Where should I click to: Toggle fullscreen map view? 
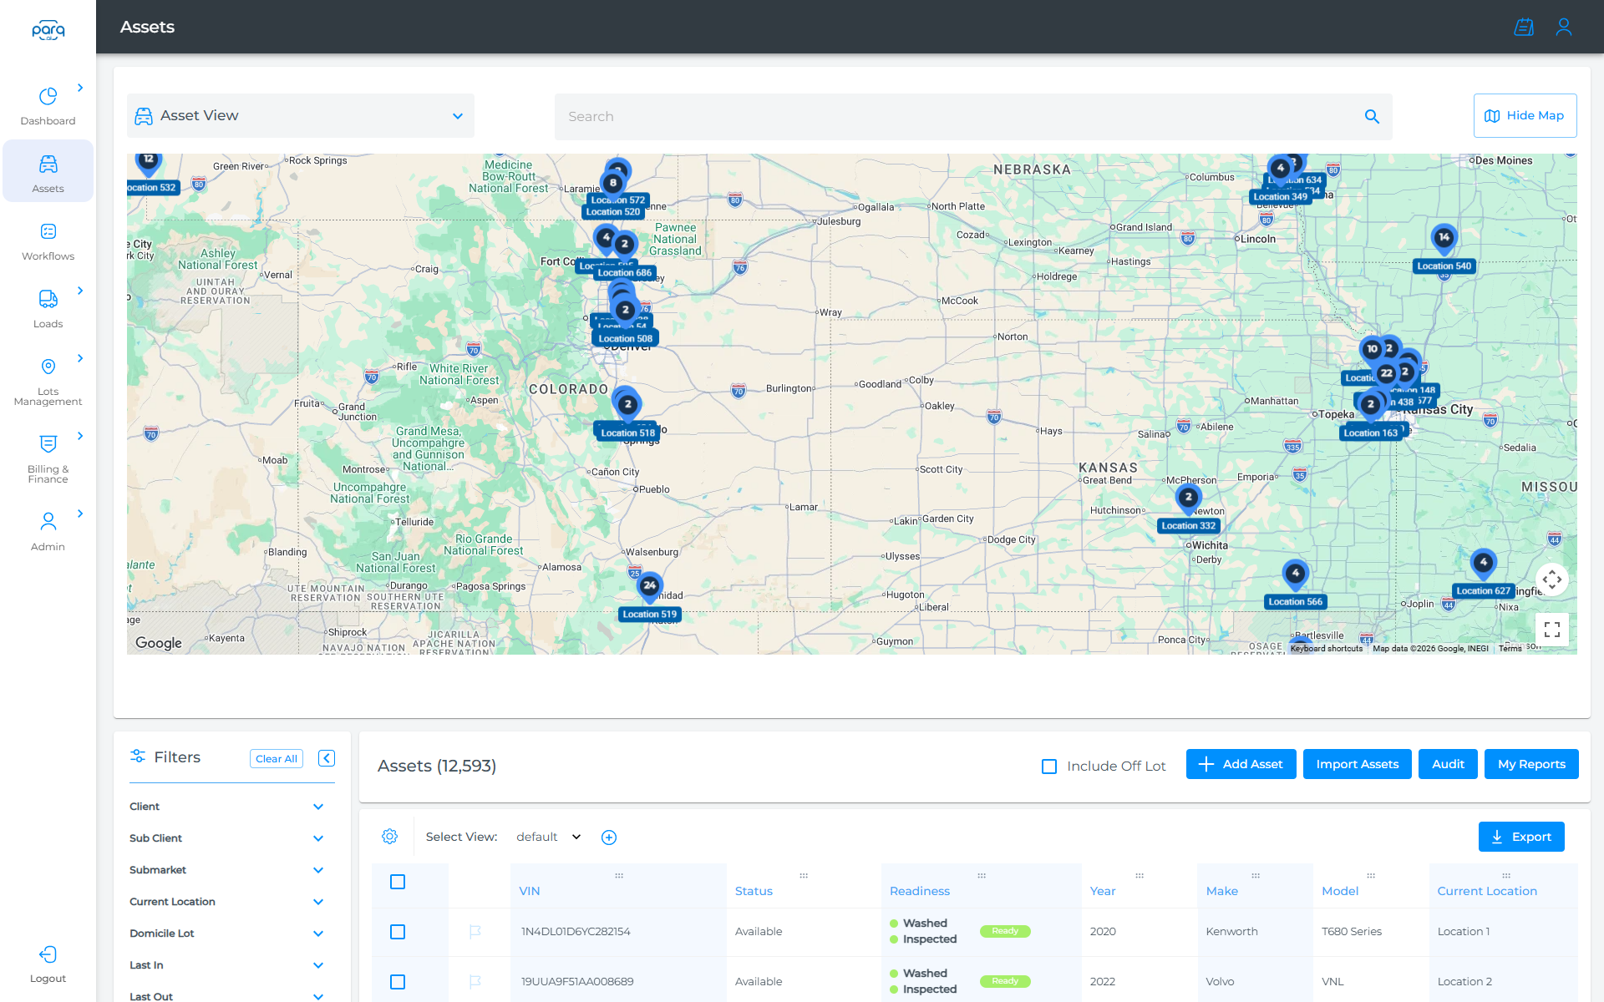click(1552, 630)
